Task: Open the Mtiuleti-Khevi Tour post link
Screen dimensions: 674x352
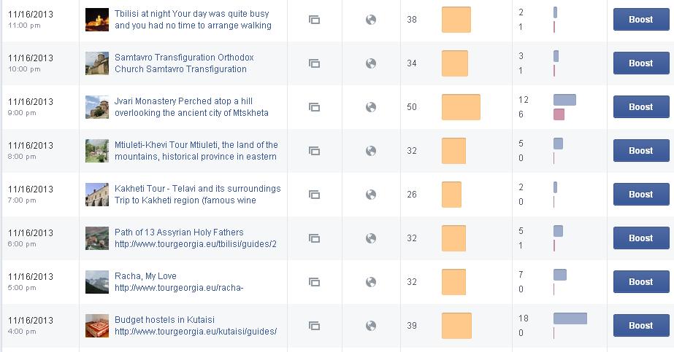Action: point(196,150)
